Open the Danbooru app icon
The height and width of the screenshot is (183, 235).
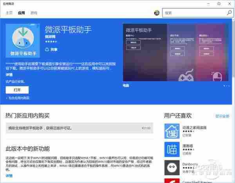pyautogui.click(x=172, y=167)
